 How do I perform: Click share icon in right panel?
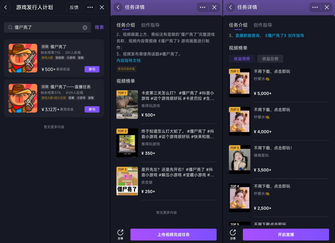233,234
